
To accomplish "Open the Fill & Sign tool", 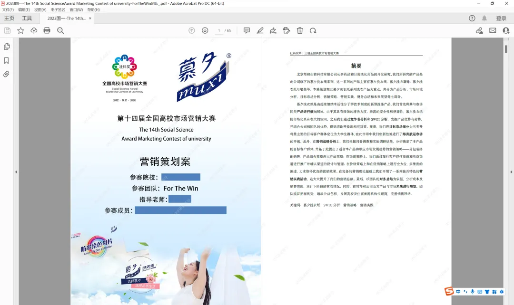I will 273,30.
